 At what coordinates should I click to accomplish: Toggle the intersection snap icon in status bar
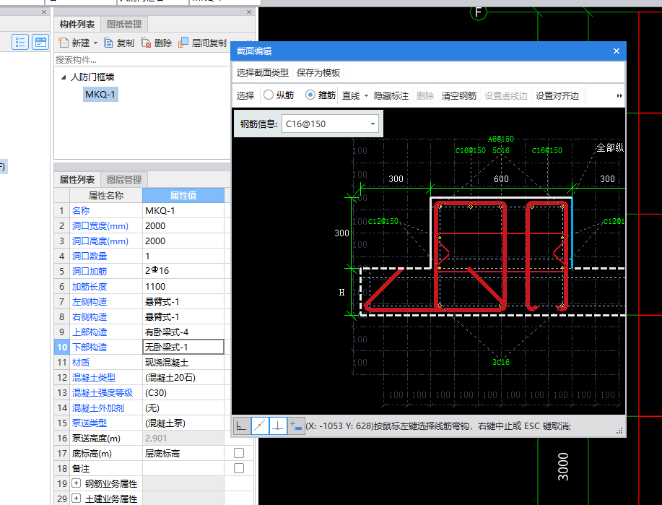[260, 426]
